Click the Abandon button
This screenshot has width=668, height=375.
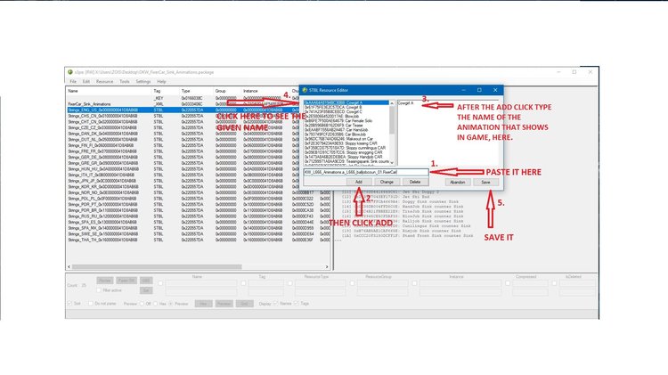click(458, 183)
